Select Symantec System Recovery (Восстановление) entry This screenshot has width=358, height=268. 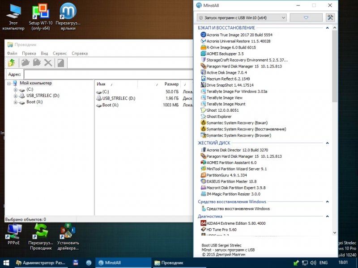click(243, 129)
